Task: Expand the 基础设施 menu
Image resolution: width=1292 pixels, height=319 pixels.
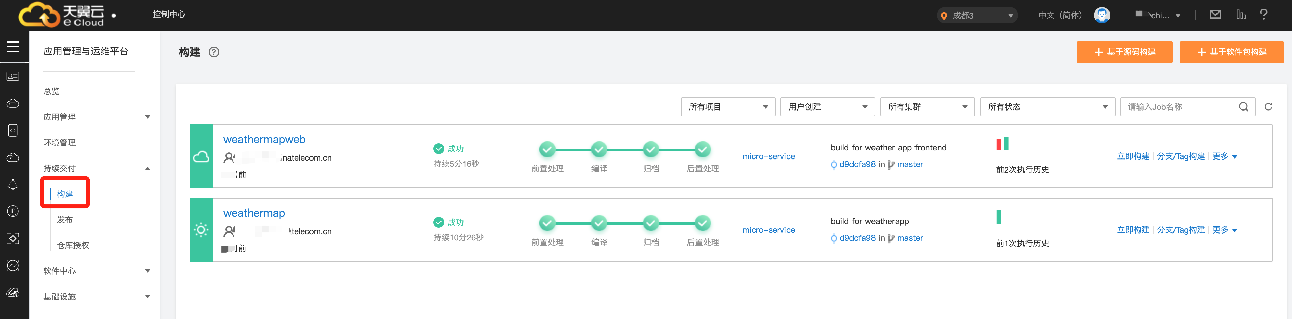Action: tap(96, 296)
